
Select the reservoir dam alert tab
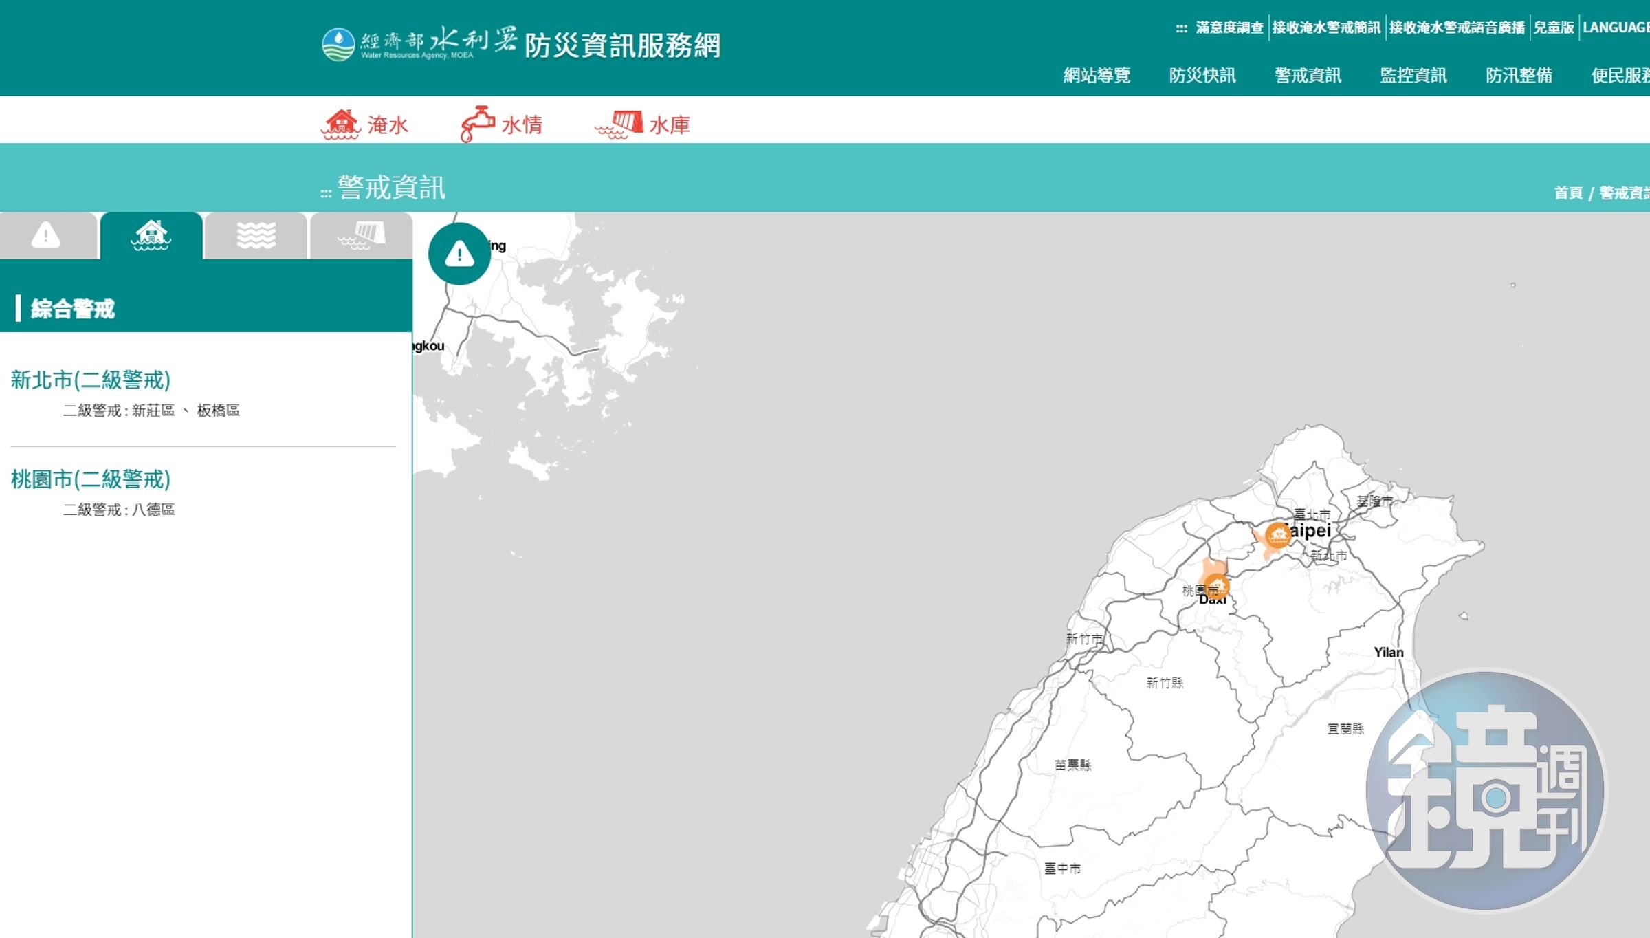pyautogui.click(x=362, y=235)
